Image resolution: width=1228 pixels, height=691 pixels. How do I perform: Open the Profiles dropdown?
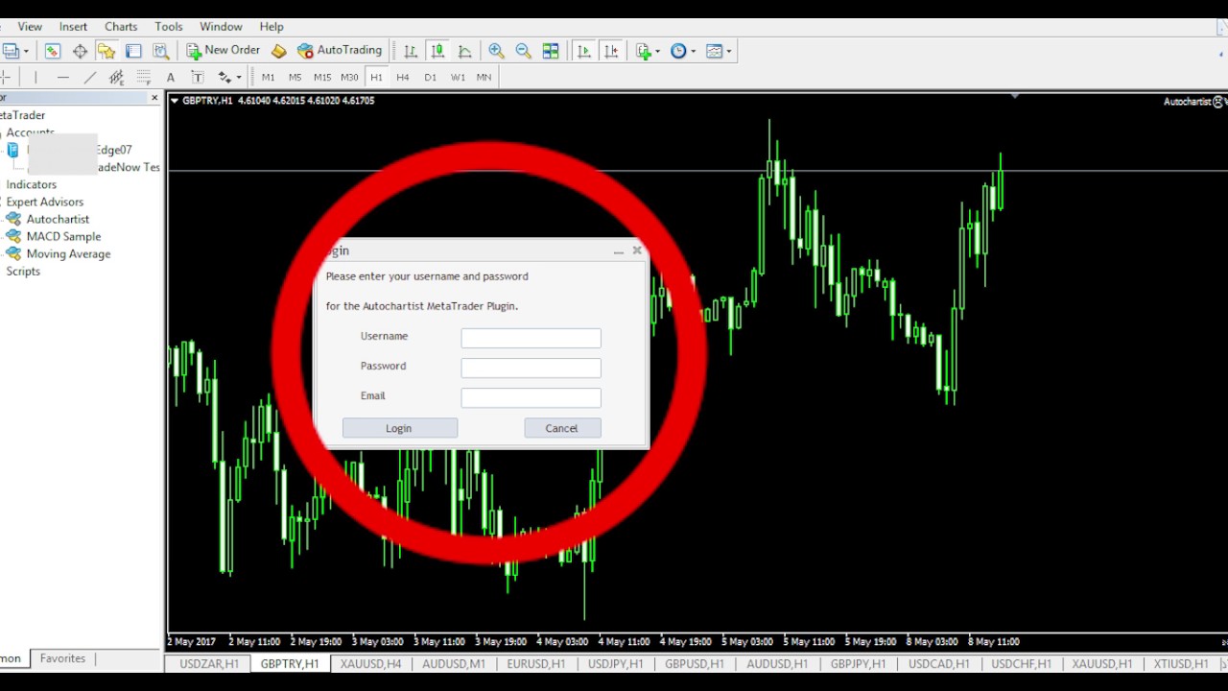16,51
